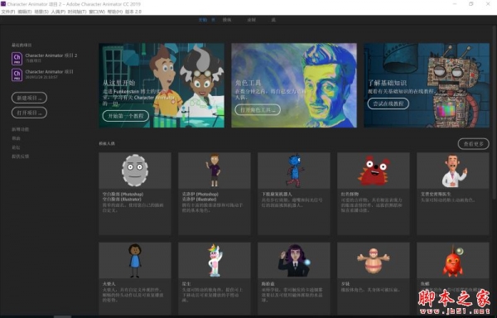Click the 空白脸部 (Photoshop) title

(123, 194)
